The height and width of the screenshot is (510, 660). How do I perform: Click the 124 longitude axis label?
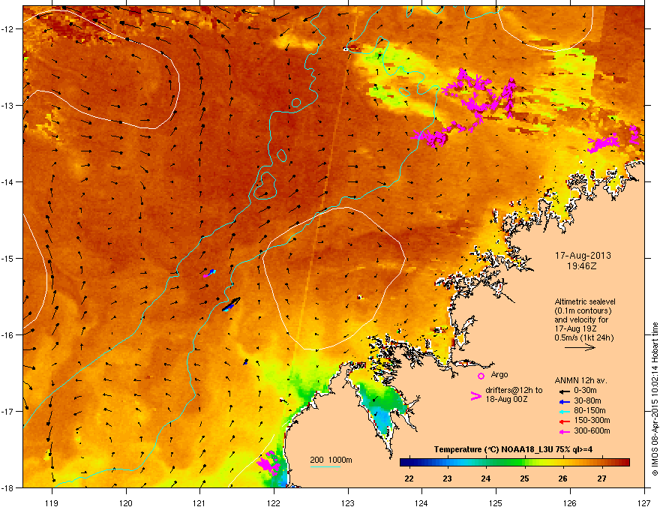point(421,502)
